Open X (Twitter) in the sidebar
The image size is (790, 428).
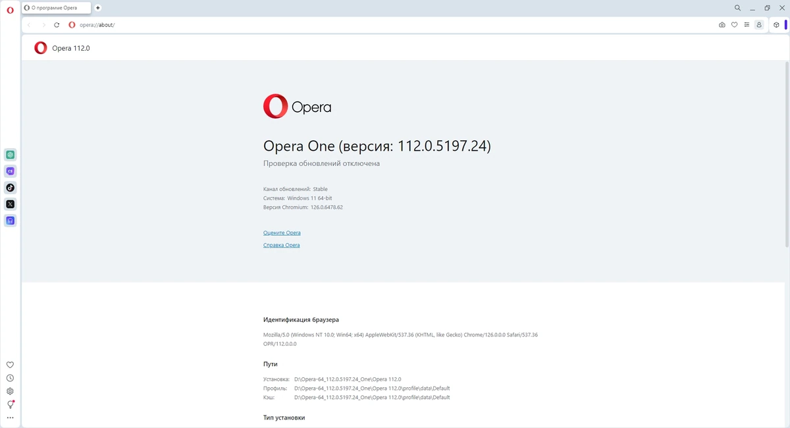[11, 204]
